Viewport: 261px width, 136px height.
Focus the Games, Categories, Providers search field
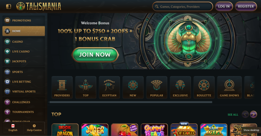(x=183, y=6)
